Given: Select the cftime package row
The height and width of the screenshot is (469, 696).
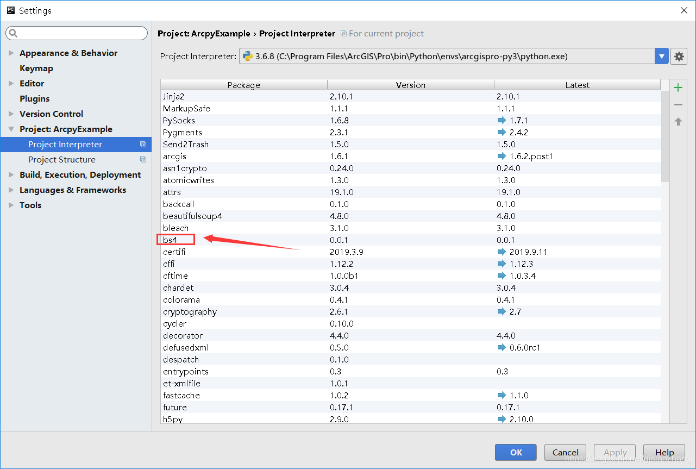Looking at the screenshot, I should (411, 276).
